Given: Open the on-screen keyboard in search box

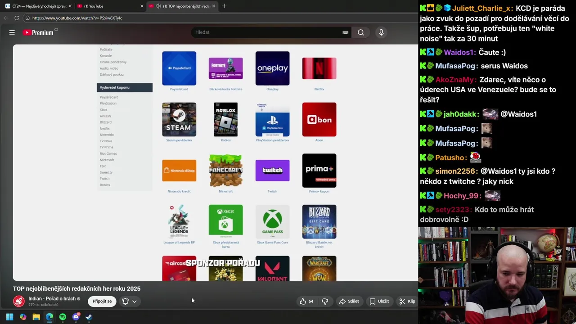Looking at the screenshot, I should [x=345, y=32].
